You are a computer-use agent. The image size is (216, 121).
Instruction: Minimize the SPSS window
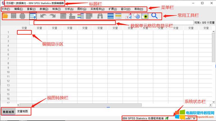193,3
